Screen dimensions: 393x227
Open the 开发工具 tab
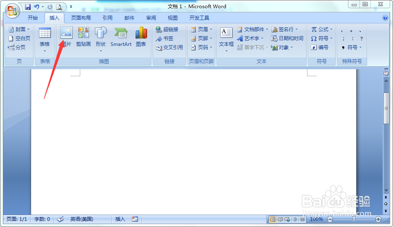tap(199, 18)
